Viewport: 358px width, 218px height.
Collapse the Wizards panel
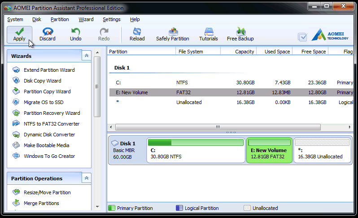point(87,56)
